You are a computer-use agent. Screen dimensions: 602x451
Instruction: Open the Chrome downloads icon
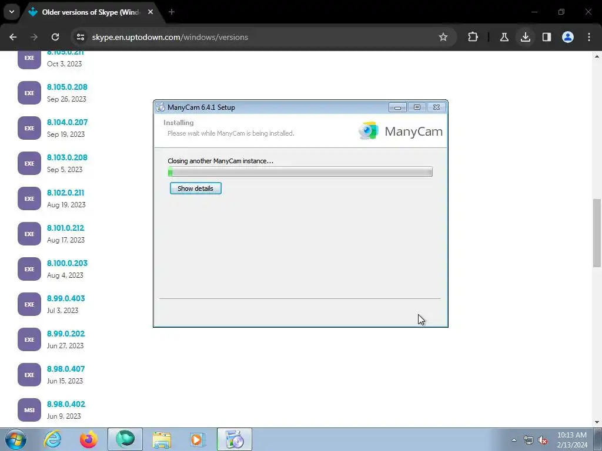(x=525, y=37)
